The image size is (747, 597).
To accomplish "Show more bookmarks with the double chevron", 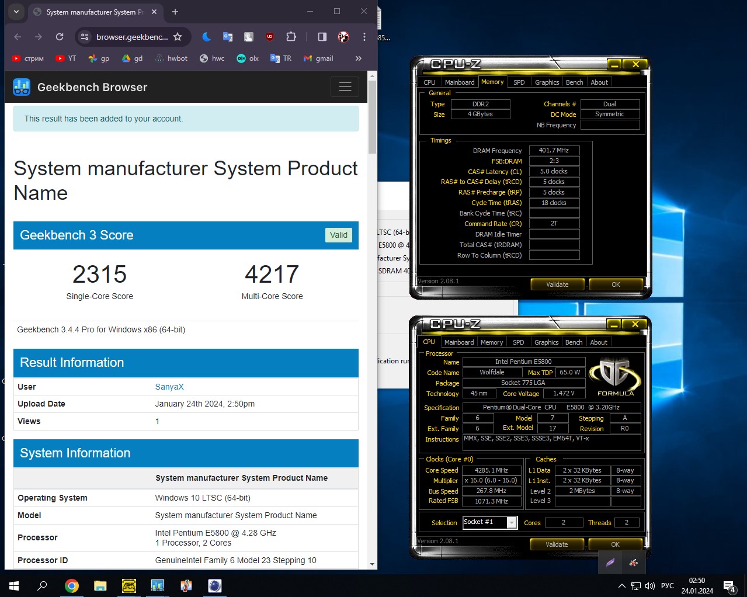I will (x=359, y=58).
